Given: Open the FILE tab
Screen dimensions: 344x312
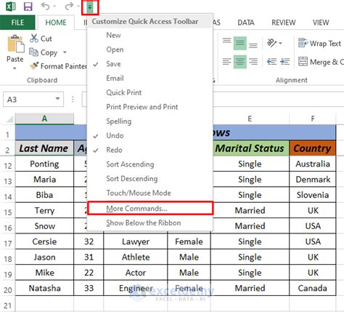Looking at the screenshot, I should (17, 23).
